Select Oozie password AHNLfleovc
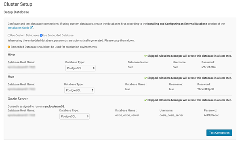 pos(211,115)
